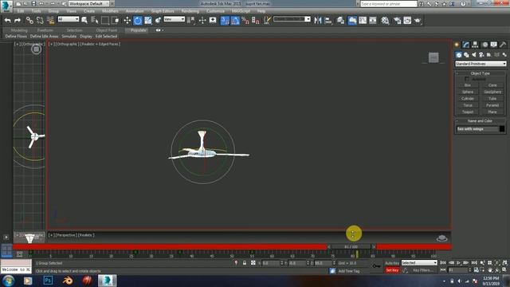Click the Box primitive button
The width and height of the screenshot is (510, 287).
tap(468, 85)
